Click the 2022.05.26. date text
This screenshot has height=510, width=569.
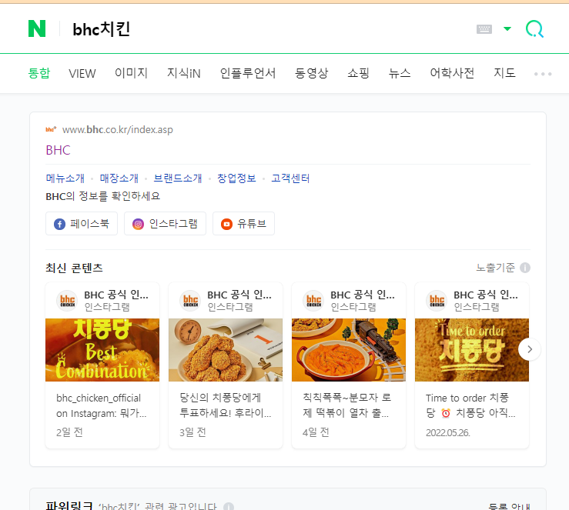448,433
